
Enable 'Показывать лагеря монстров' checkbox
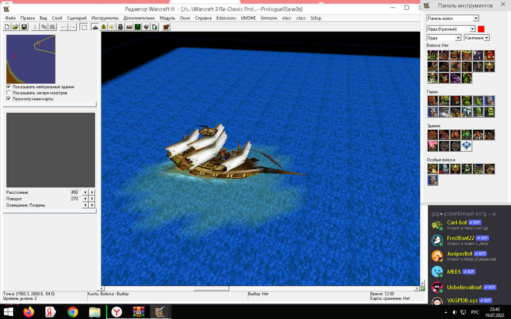coord(9,93)
